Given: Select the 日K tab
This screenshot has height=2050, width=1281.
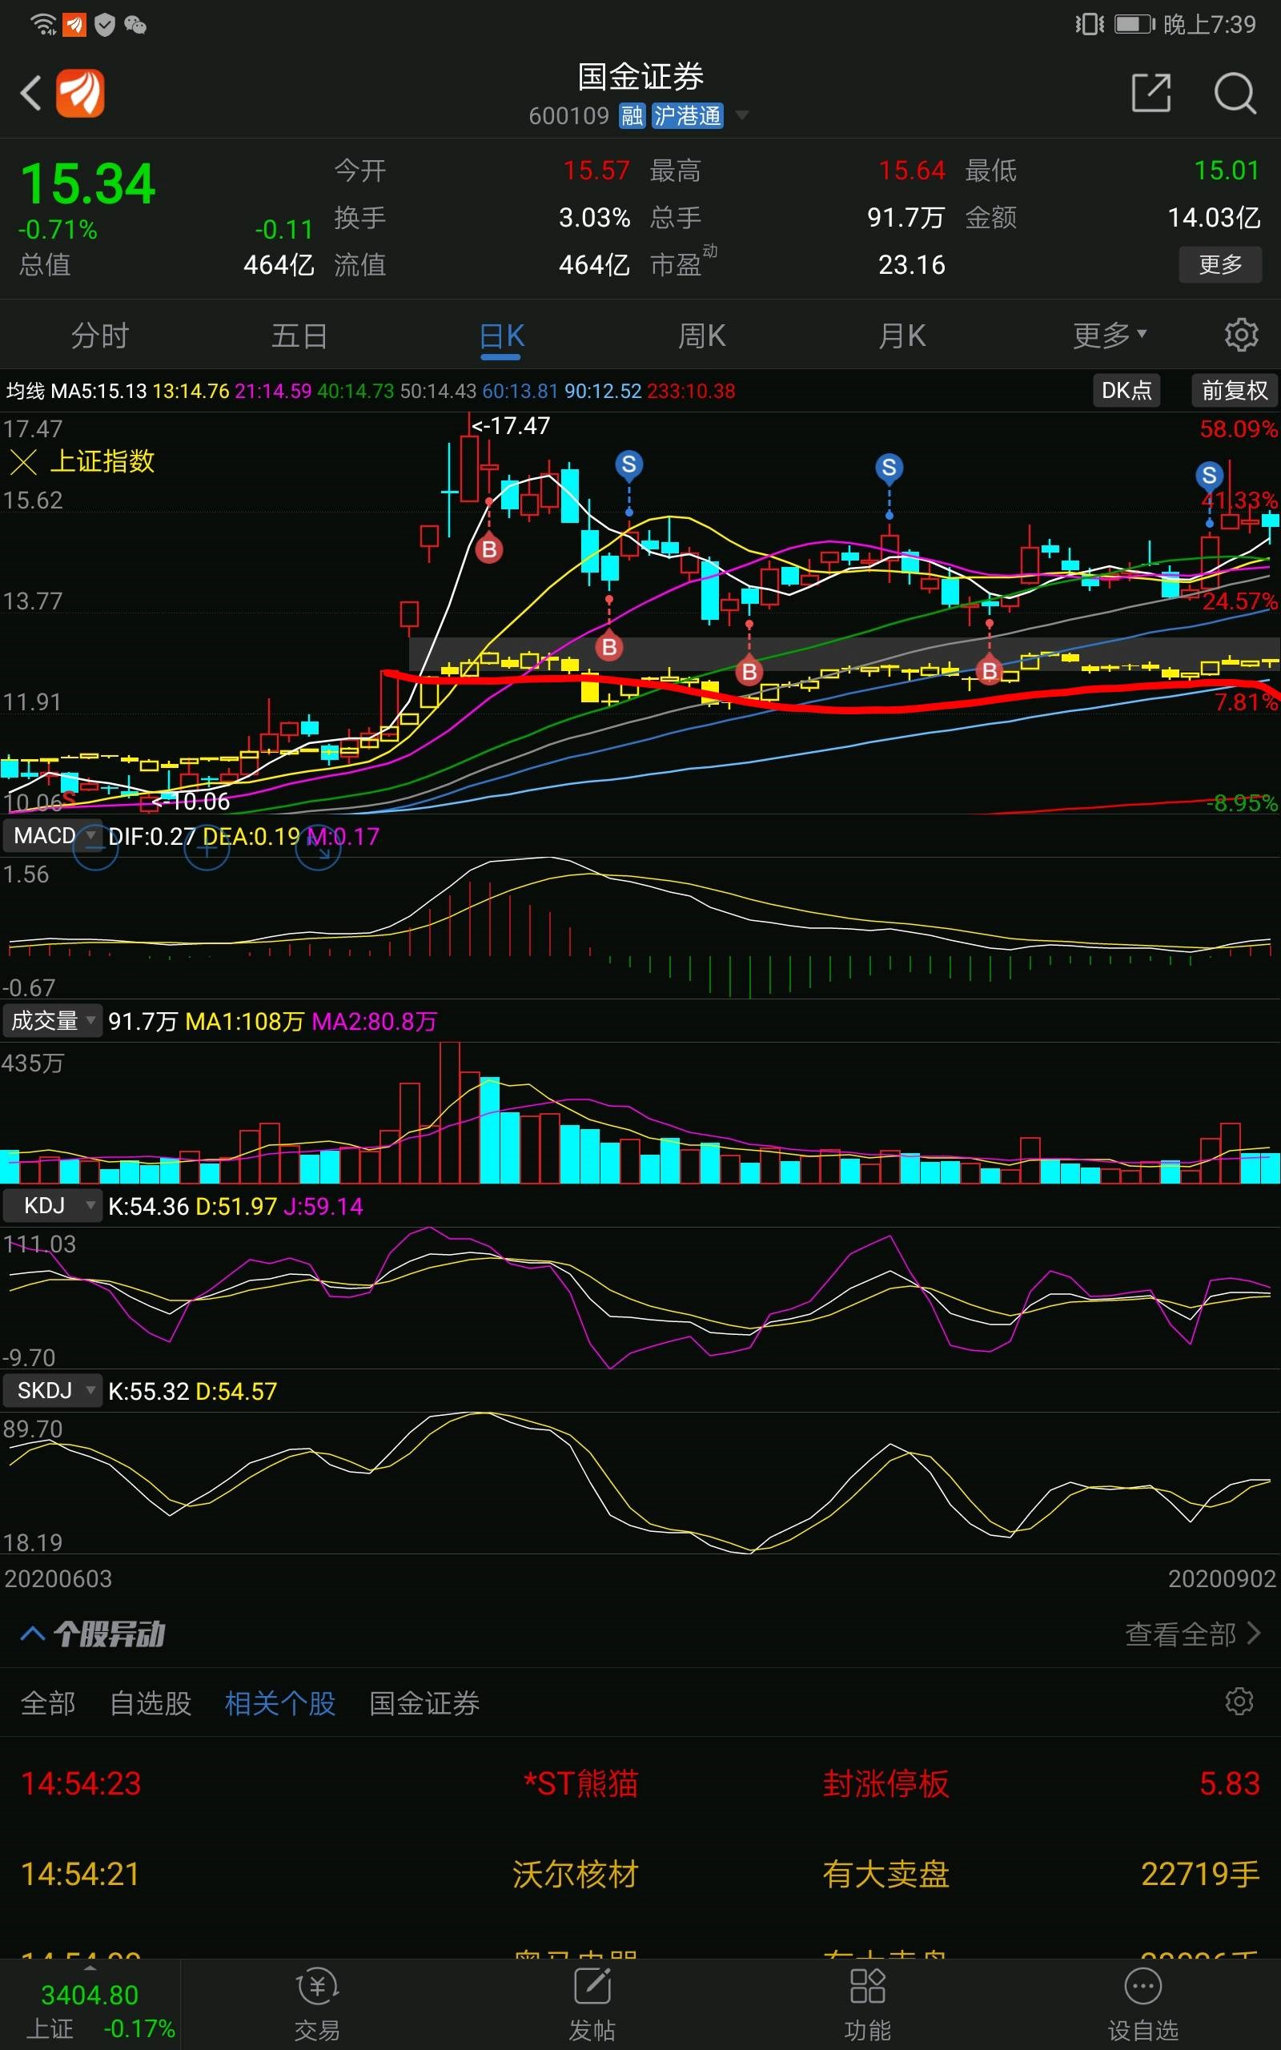Looking at the screenshot, I should pos(501,336).
